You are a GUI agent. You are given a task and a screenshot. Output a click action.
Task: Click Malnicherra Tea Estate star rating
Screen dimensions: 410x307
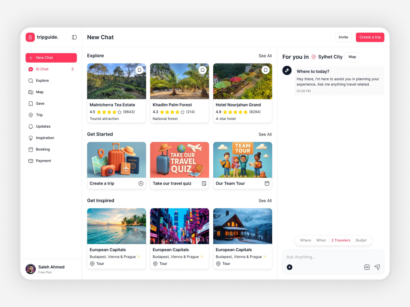point(109,112)
